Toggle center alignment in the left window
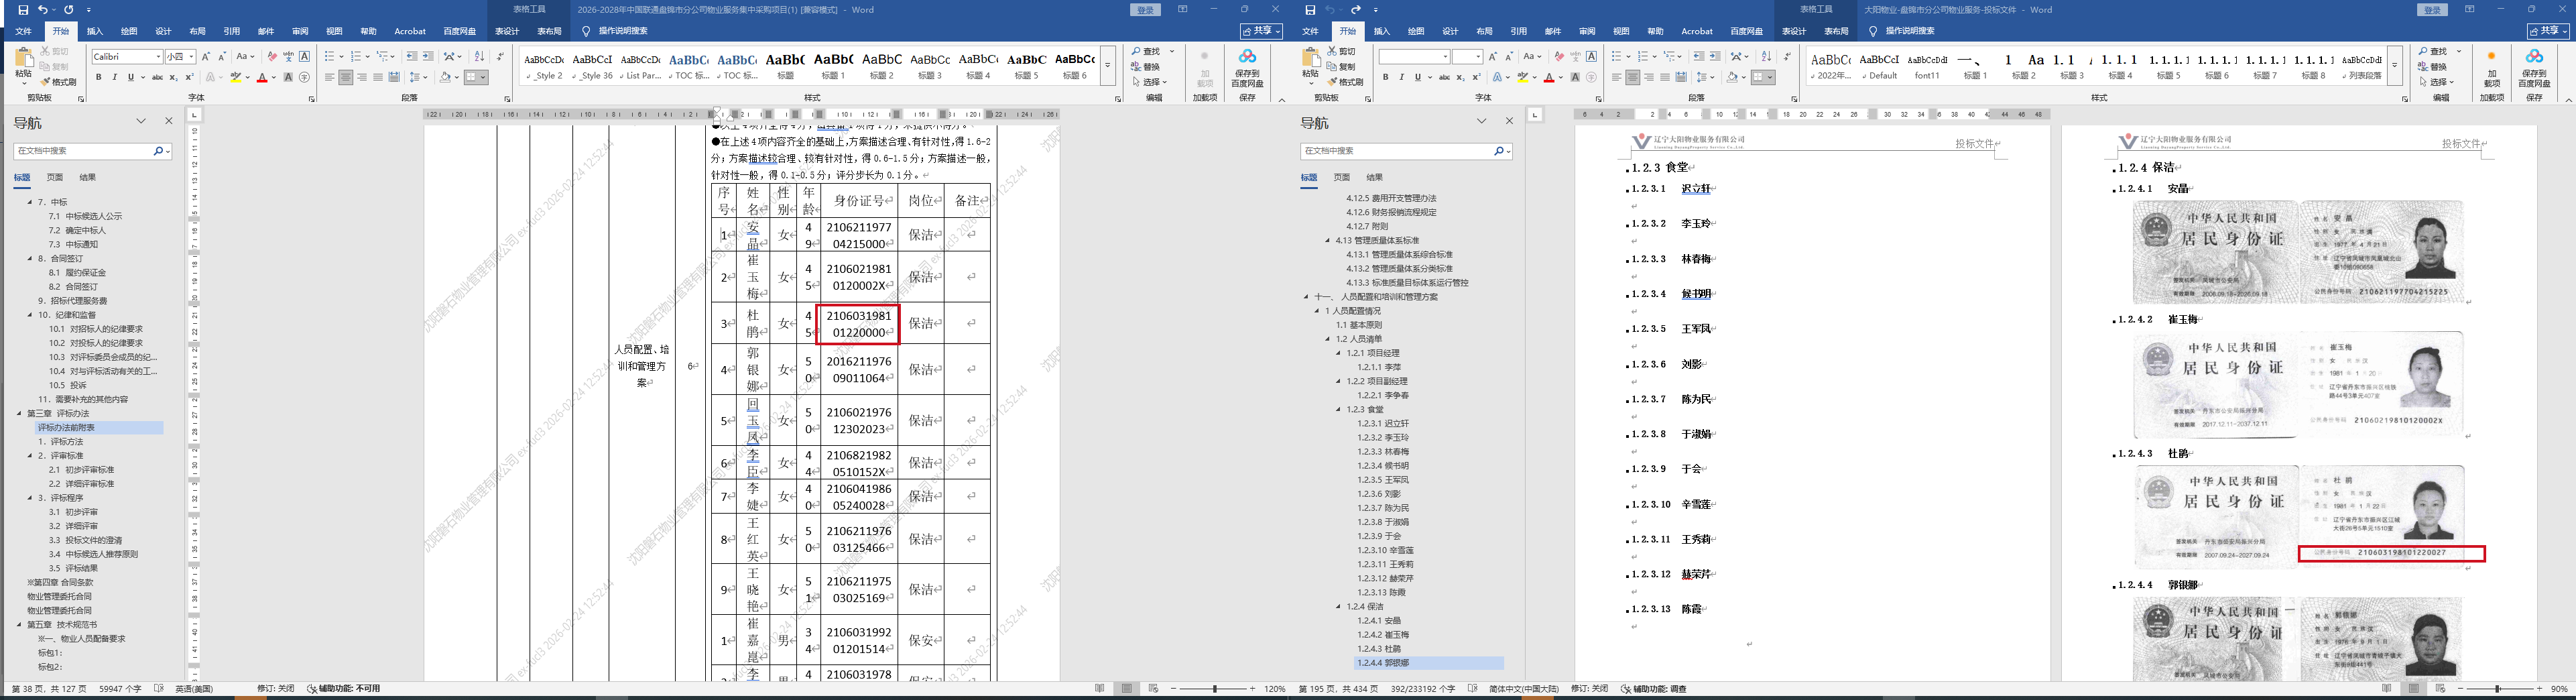This screenshot has height=700, width=2576. tap(345, 77)
